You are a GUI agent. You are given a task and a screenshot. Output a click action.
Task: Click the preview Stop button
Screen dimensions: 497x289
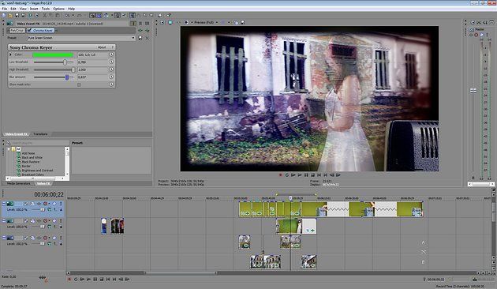tap(312, 175)
